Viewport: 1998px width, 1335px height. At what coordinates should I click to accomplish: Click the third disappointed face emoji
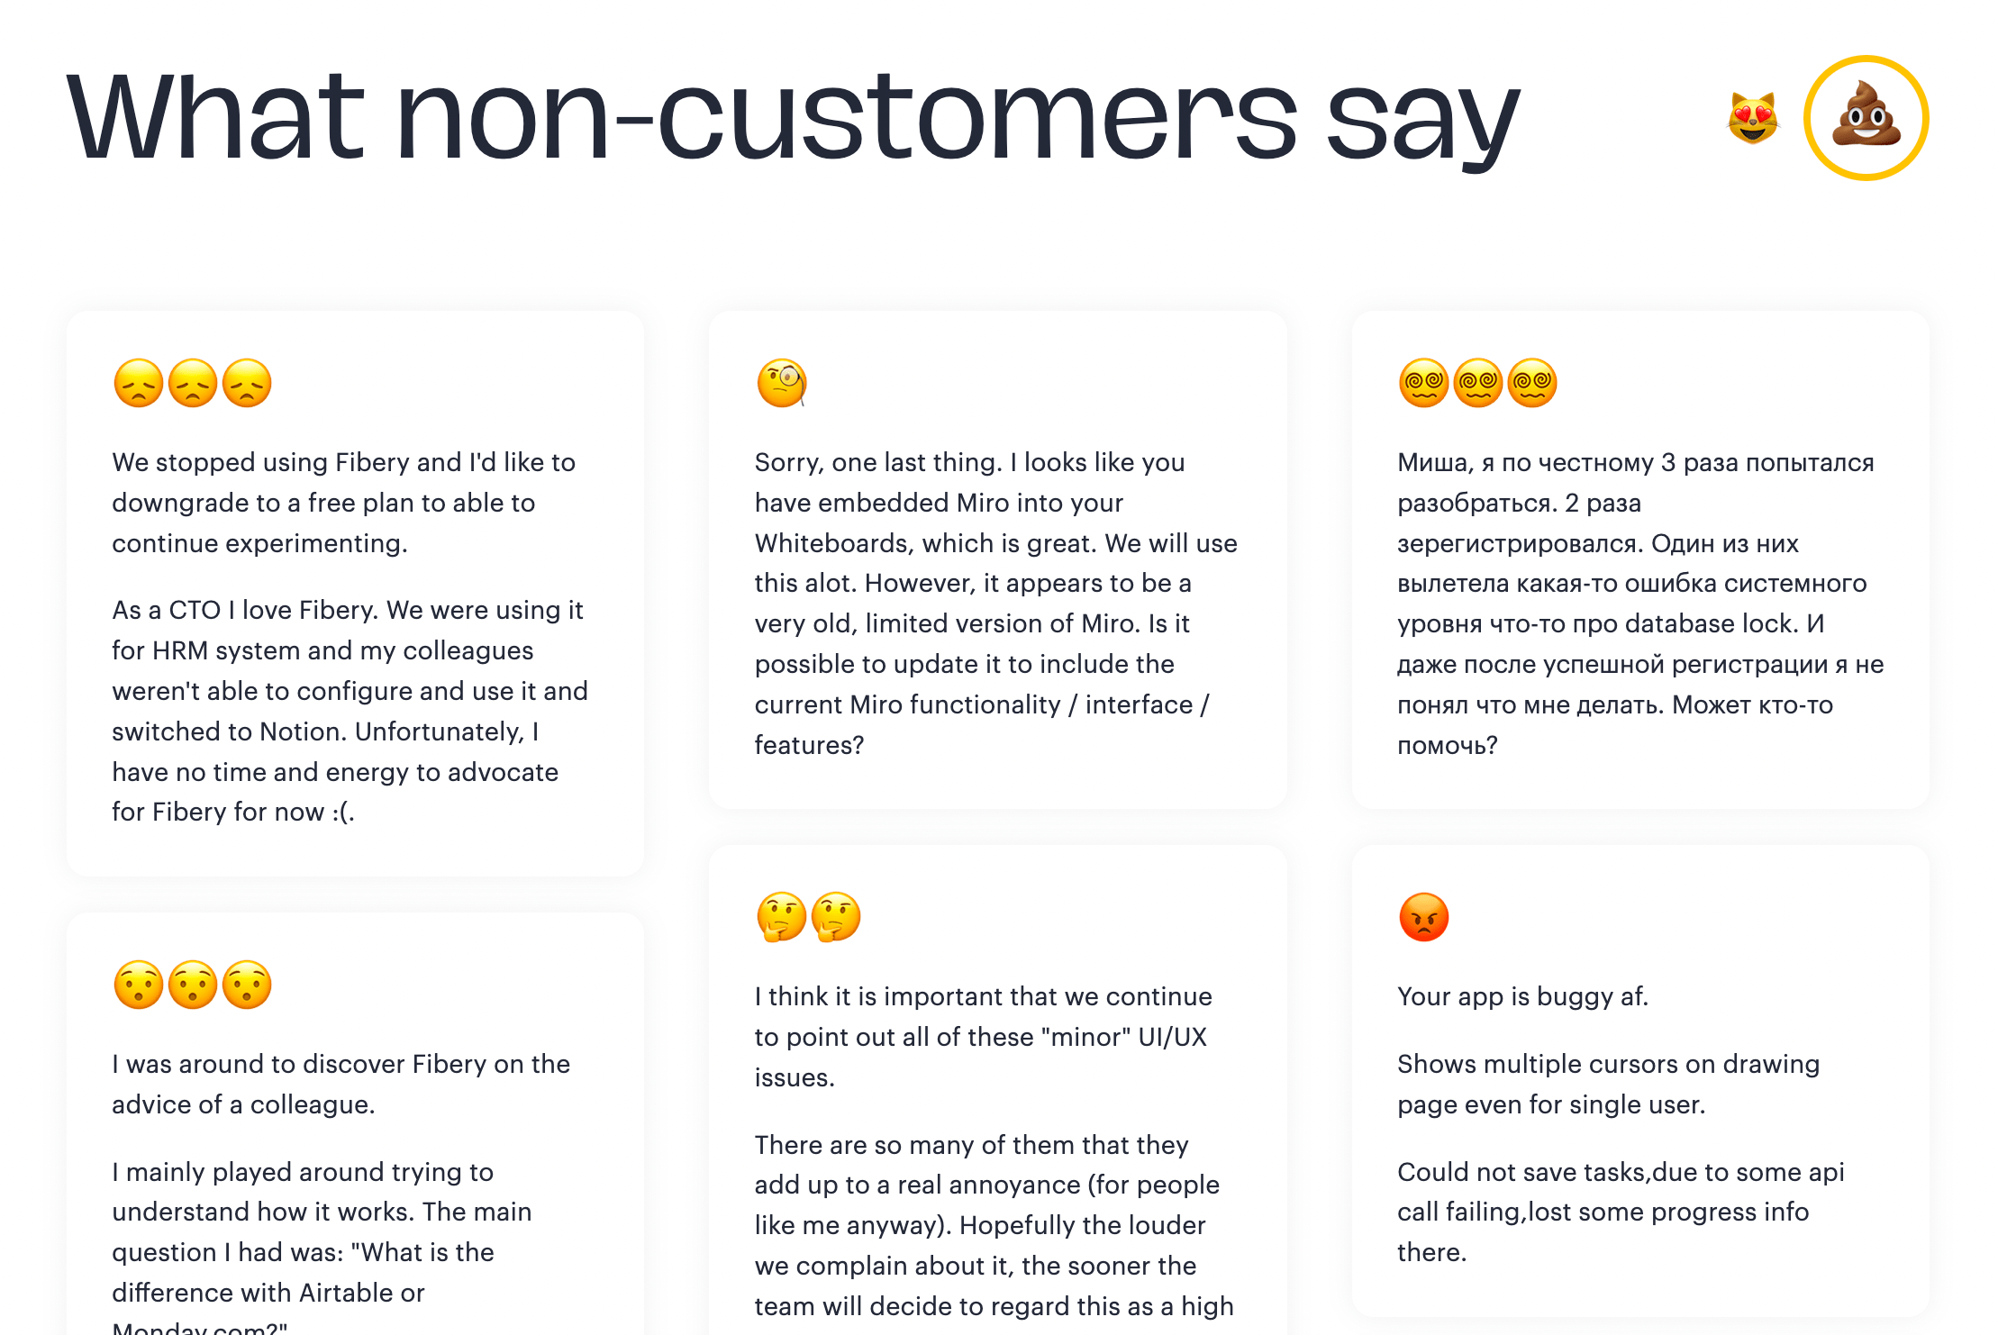coord(247,384)
